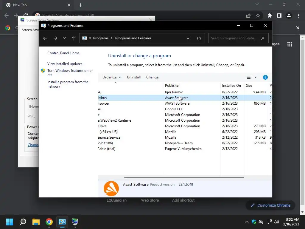This screenshot has height=229, width=305.
Task: Open the view options dropdown arrow
Action: pyautogui.click(x=256, y=77)
